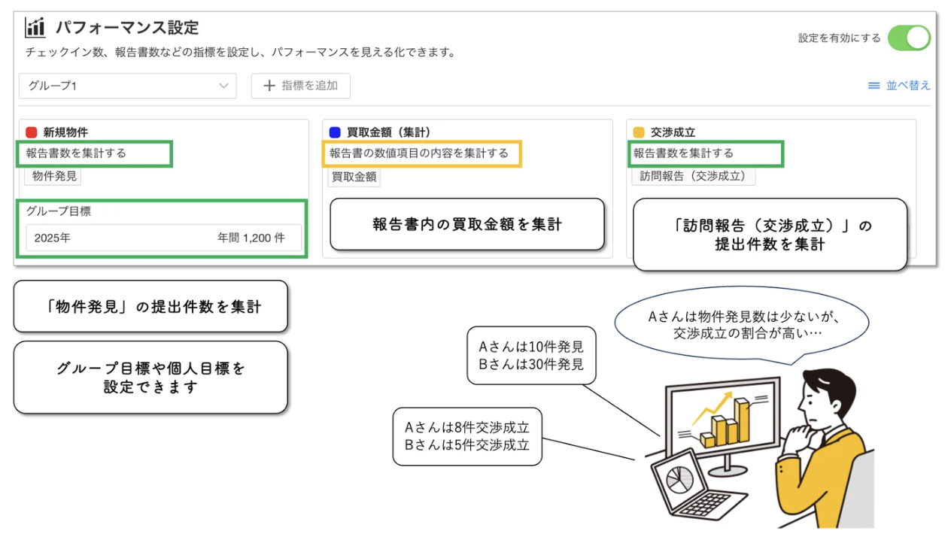The width and height of the screenshot is (951, 543).
Task: Click the パフォーマンス設定 heading
Action: [x=127, y=28]
